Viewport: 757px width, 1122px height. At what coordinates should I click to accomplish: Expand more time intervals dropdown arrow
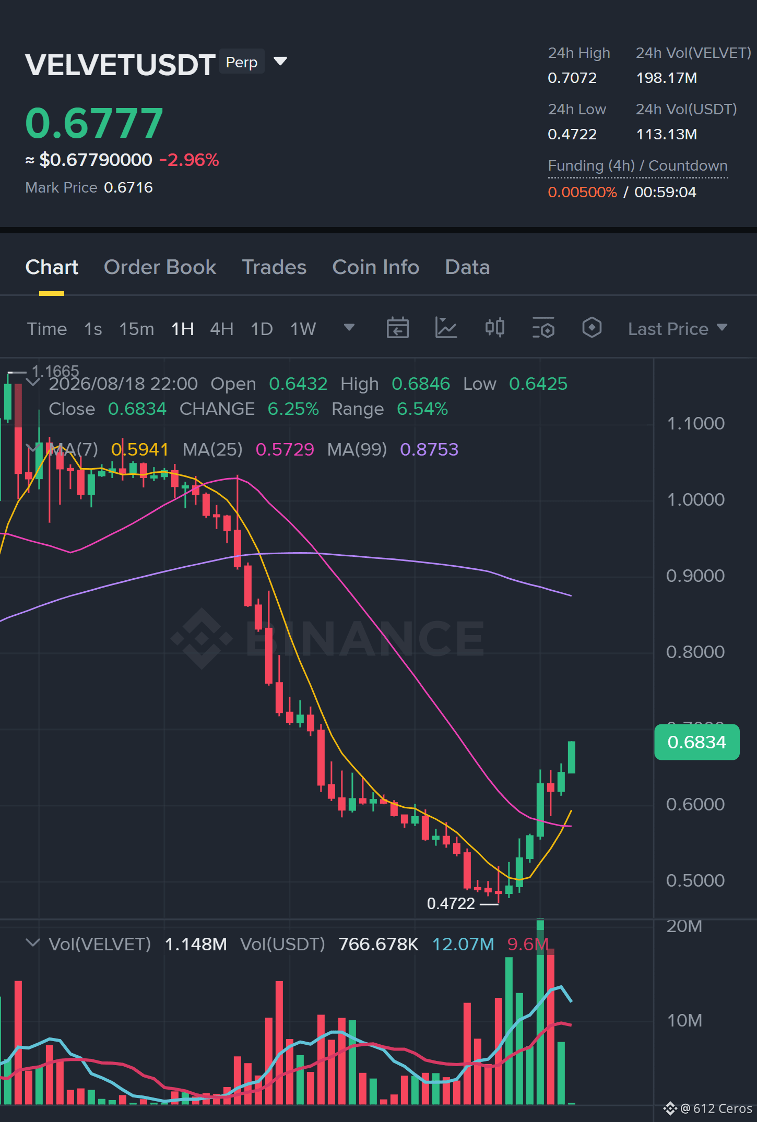coord(349,327)
